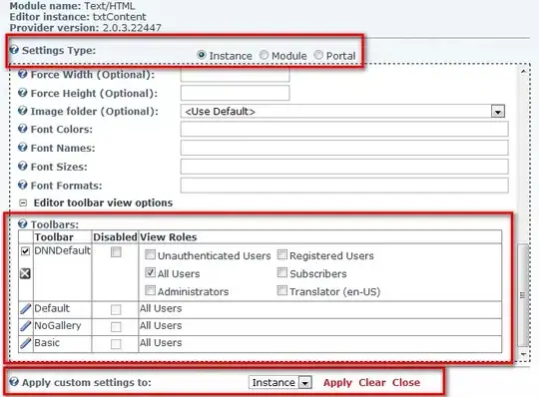The width and height of the screenshot is (539, 397).
Task: Check the Registered Users role
Action: [x=282, y=254]
